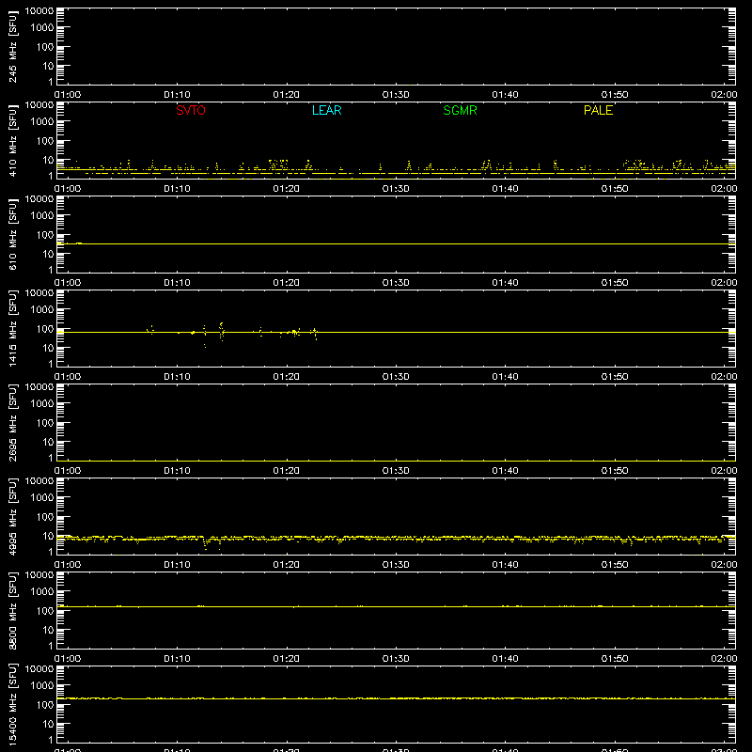The height and width of the screenshot is (752, 752).
Task: Click the cyan LEAR station label
Action: click(x=326, y=110)
